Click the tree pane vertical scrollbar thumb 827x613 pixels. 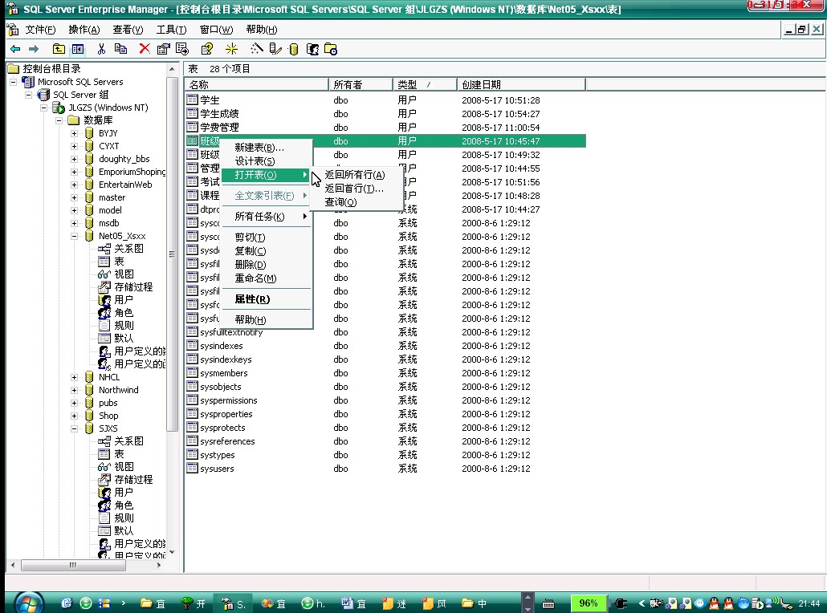(172, 253)
